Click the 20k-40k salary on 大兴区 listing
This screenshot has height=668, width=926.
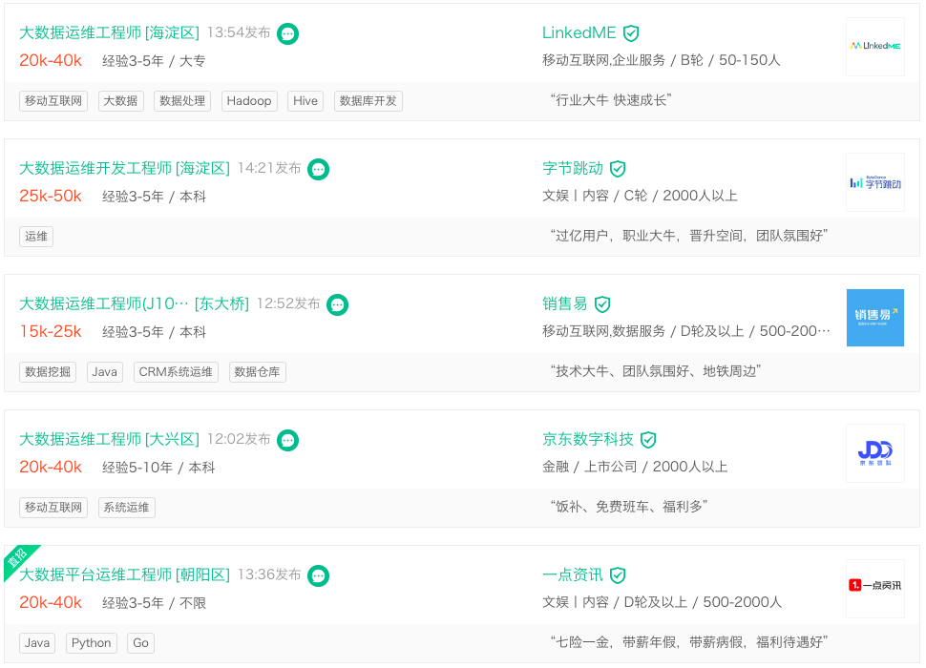point(51,468)
